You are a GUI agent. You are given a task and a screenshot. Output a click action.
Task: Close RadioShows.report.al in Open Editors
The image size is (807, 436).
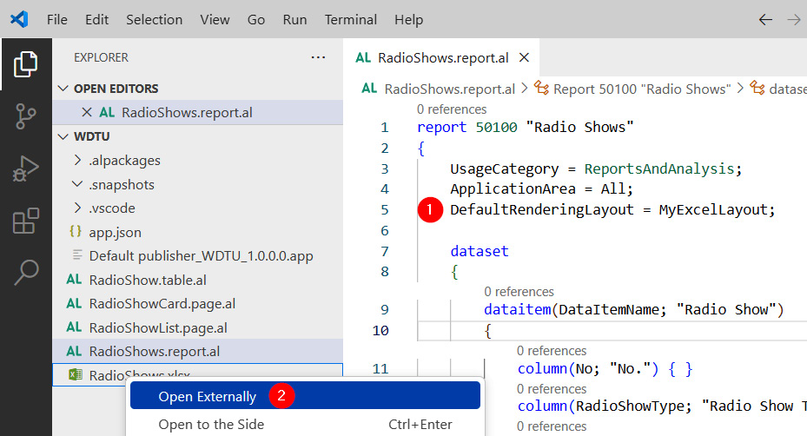click(87, 112)
